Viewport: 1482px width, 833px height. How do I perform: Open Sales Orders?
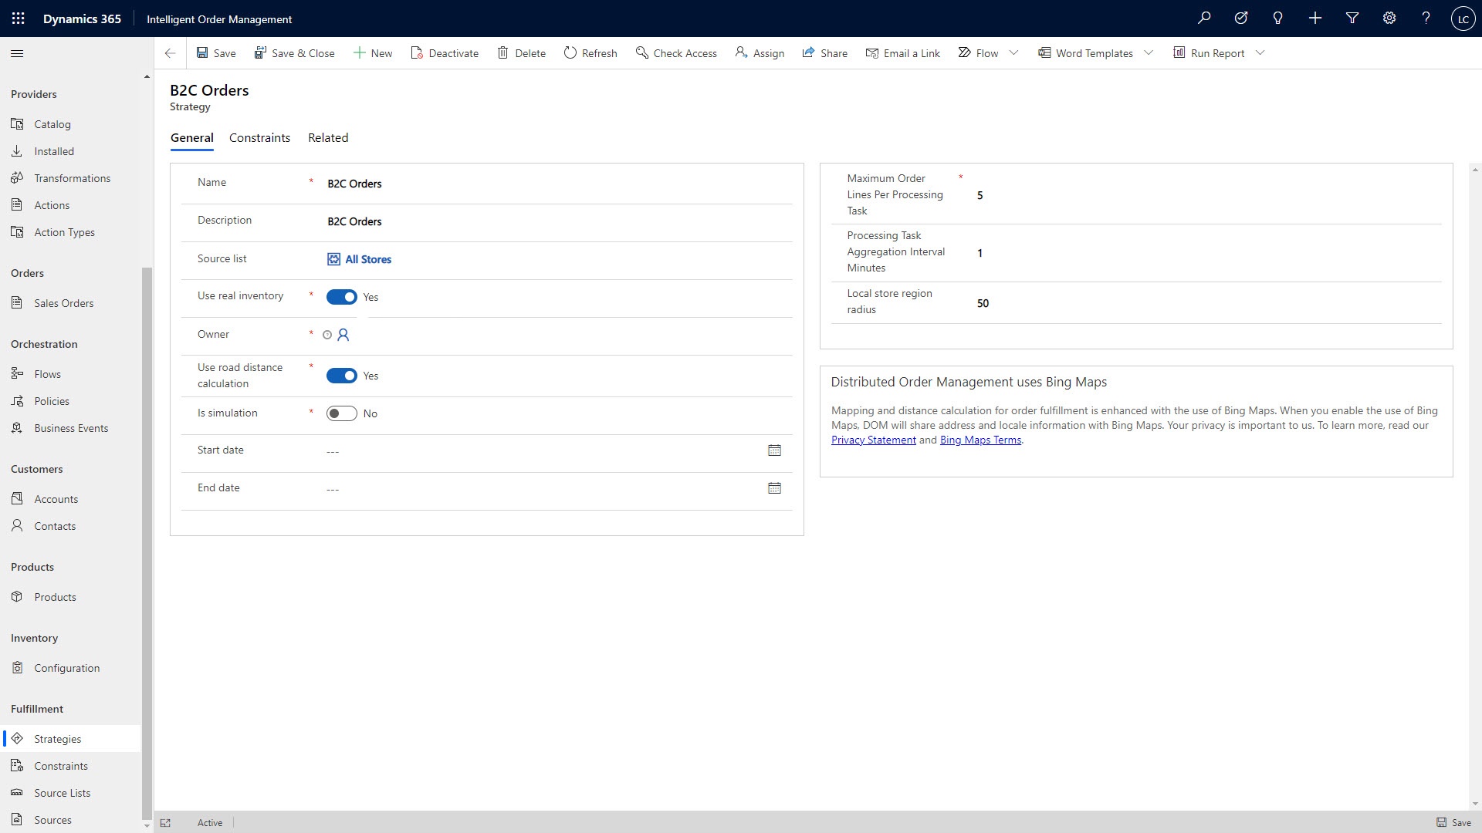point(71,303)
